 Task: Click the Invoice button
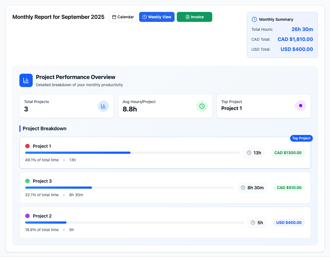[x=194, y=17]
